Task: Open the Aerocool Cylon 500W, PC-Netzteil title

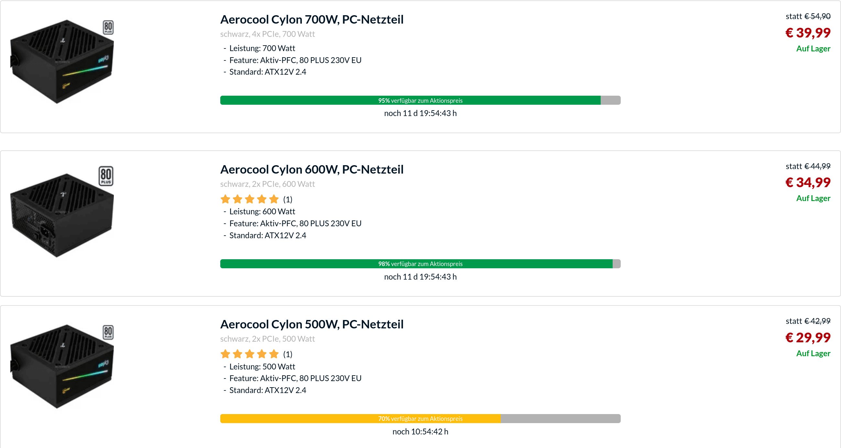Action: (x=312, y=324)
